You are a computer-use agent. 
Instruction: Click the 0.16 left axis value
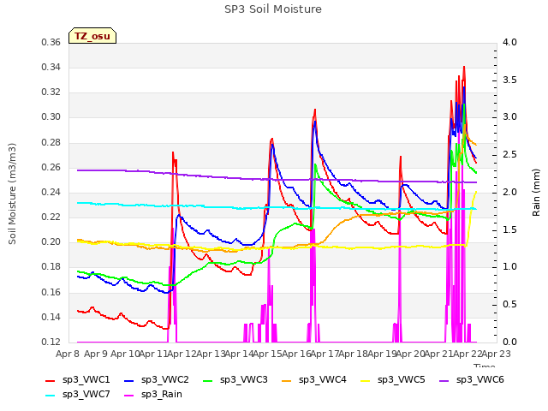[x=51, y=292]
